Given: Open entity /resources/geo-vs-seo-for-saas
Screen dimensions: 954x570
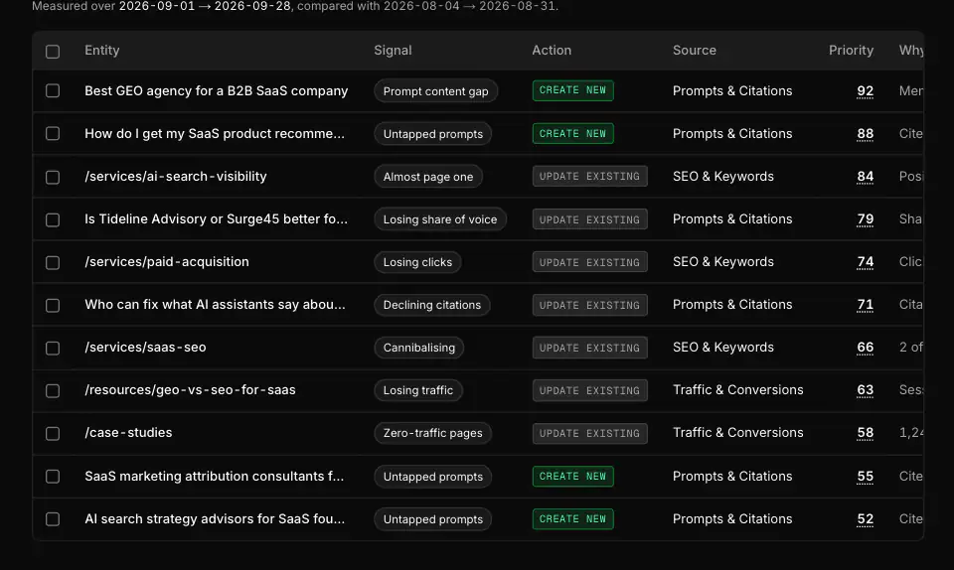Looking at the screenshot, I should [x=190, y=390].
